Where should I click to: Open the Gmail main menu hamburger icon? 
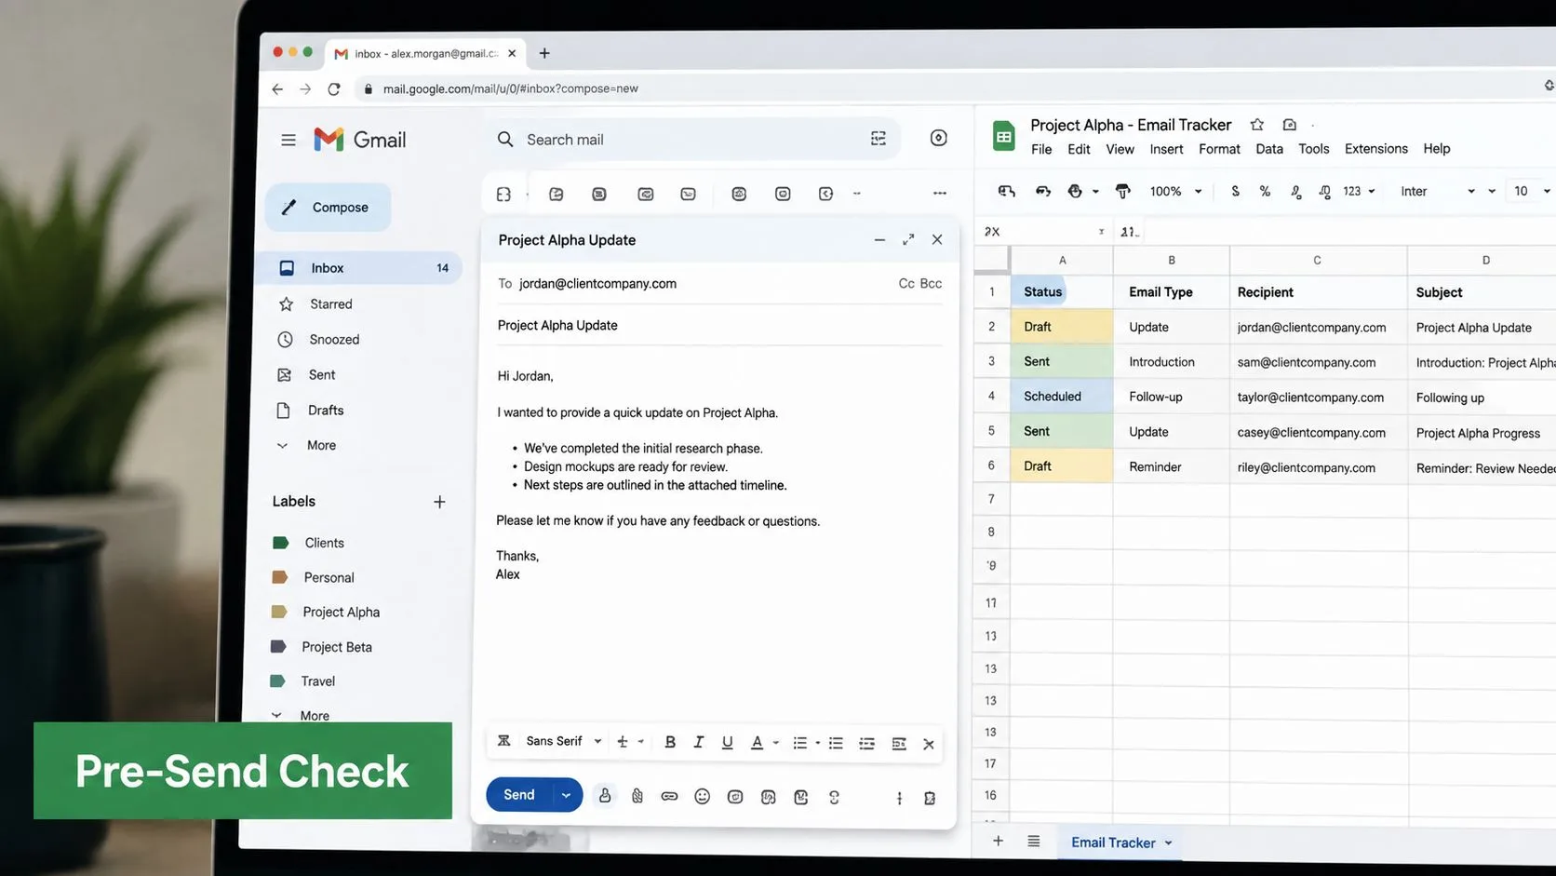(x=288, y=140)
